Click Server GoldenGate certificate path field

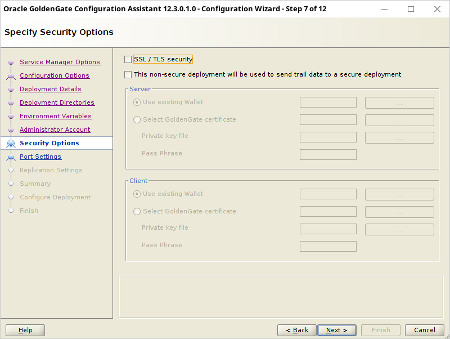328,120
